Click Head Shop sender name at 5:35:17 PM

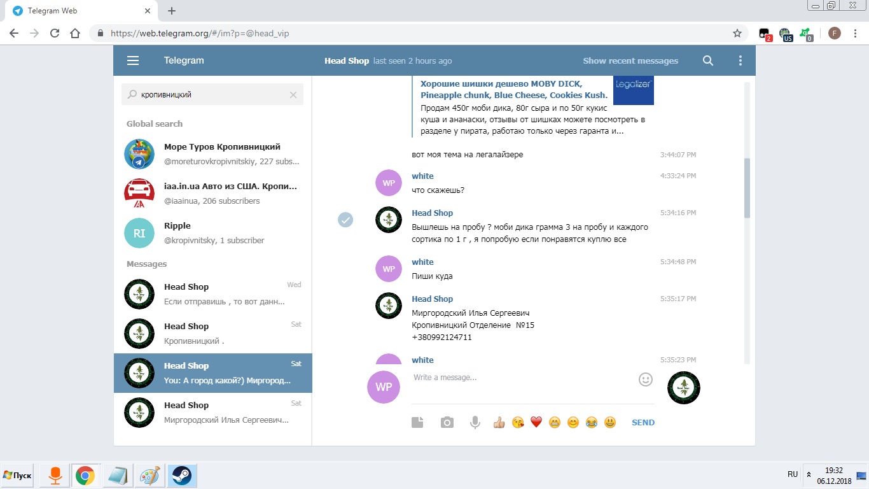click(x=432, y=299)
